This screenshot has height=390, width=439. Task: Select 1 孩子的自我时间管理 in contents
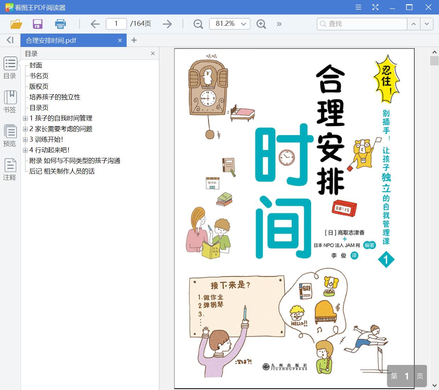tap(61, 118)
